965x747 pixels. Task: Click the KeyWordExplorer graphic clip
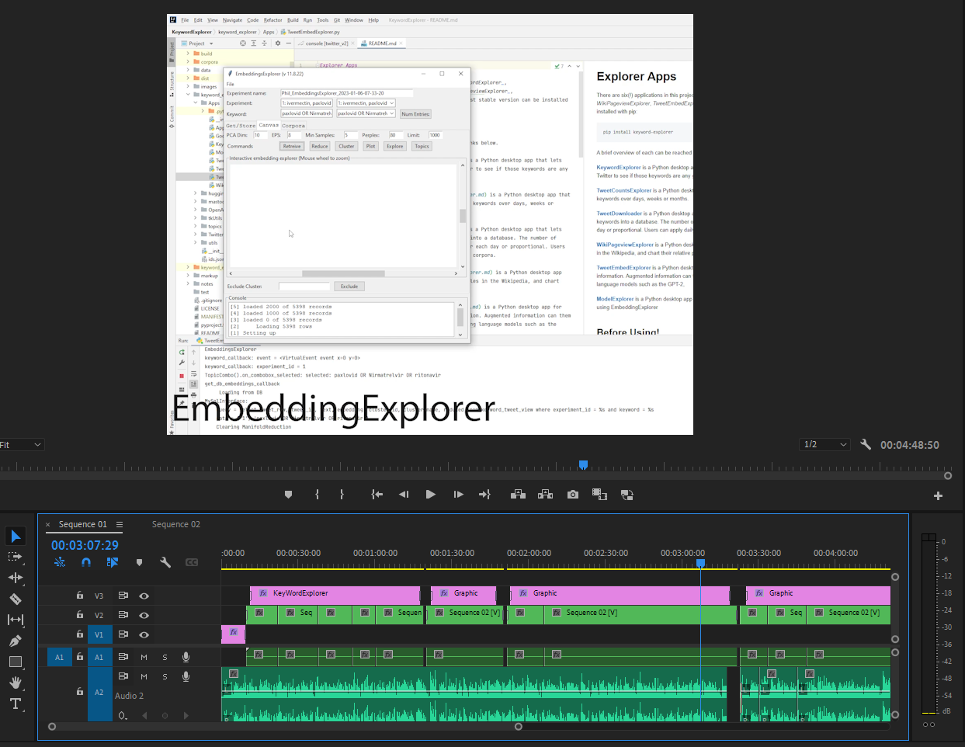(335, 594)
